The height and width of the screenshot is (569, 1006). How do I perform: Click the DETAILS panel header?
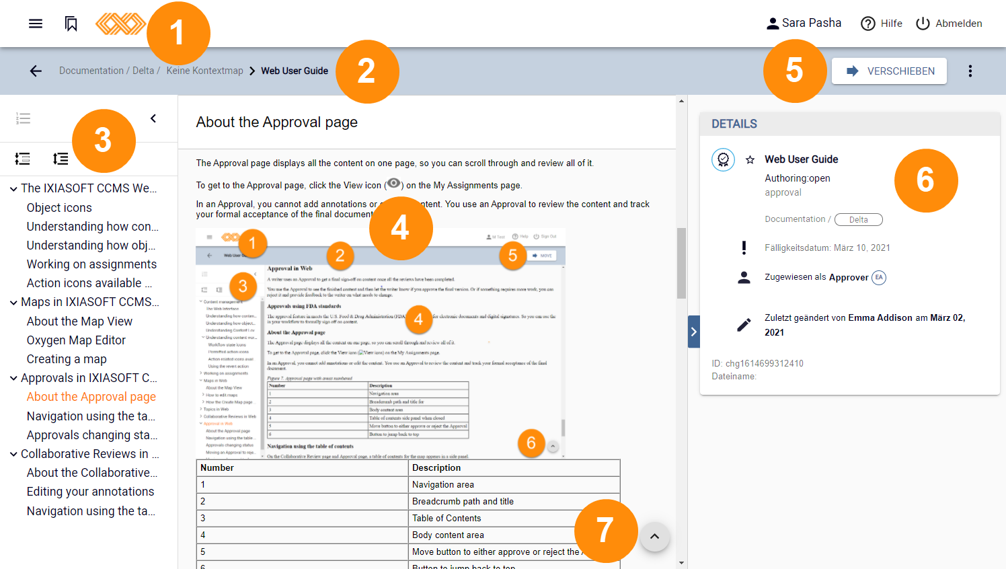(850, 124)
